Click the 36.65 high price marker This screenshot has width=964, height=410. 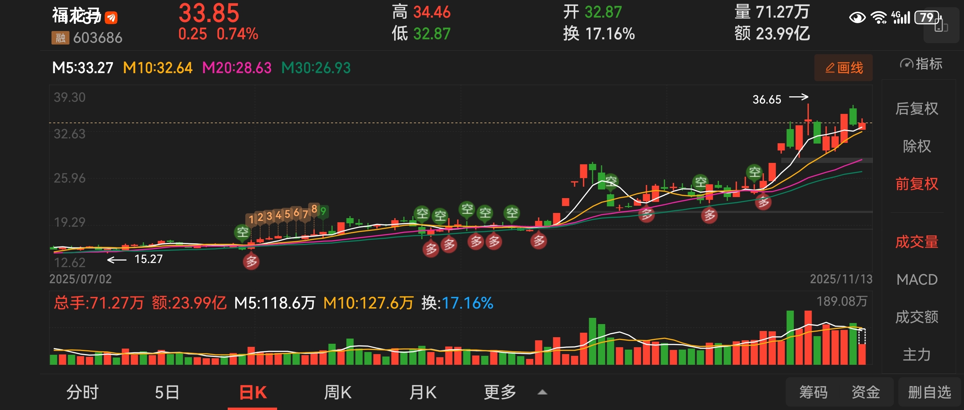(x=766, y=99)
